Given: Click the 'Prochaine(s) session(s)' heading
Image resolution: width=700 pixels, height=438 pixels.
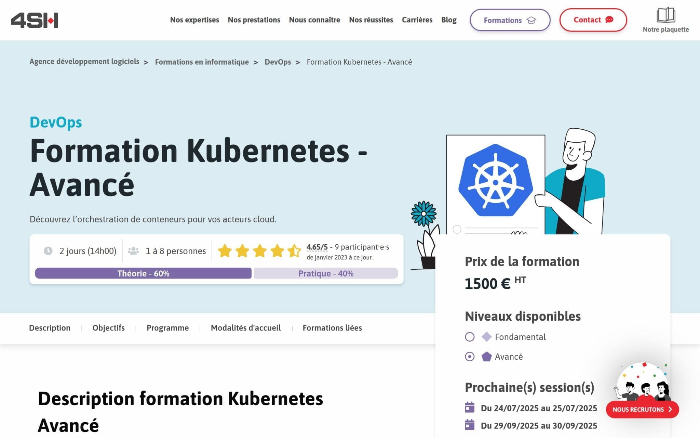Looking at the screenshot, I should pos(529,387).
